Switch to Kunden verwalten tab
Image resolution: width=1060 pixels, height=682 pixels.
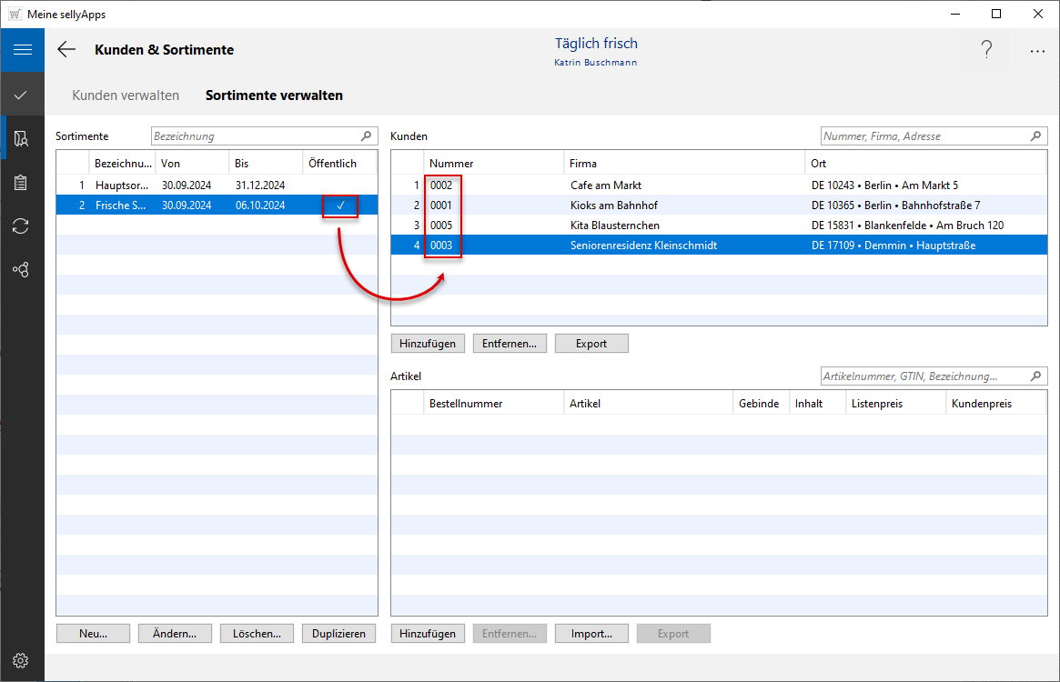coord(126,95)
